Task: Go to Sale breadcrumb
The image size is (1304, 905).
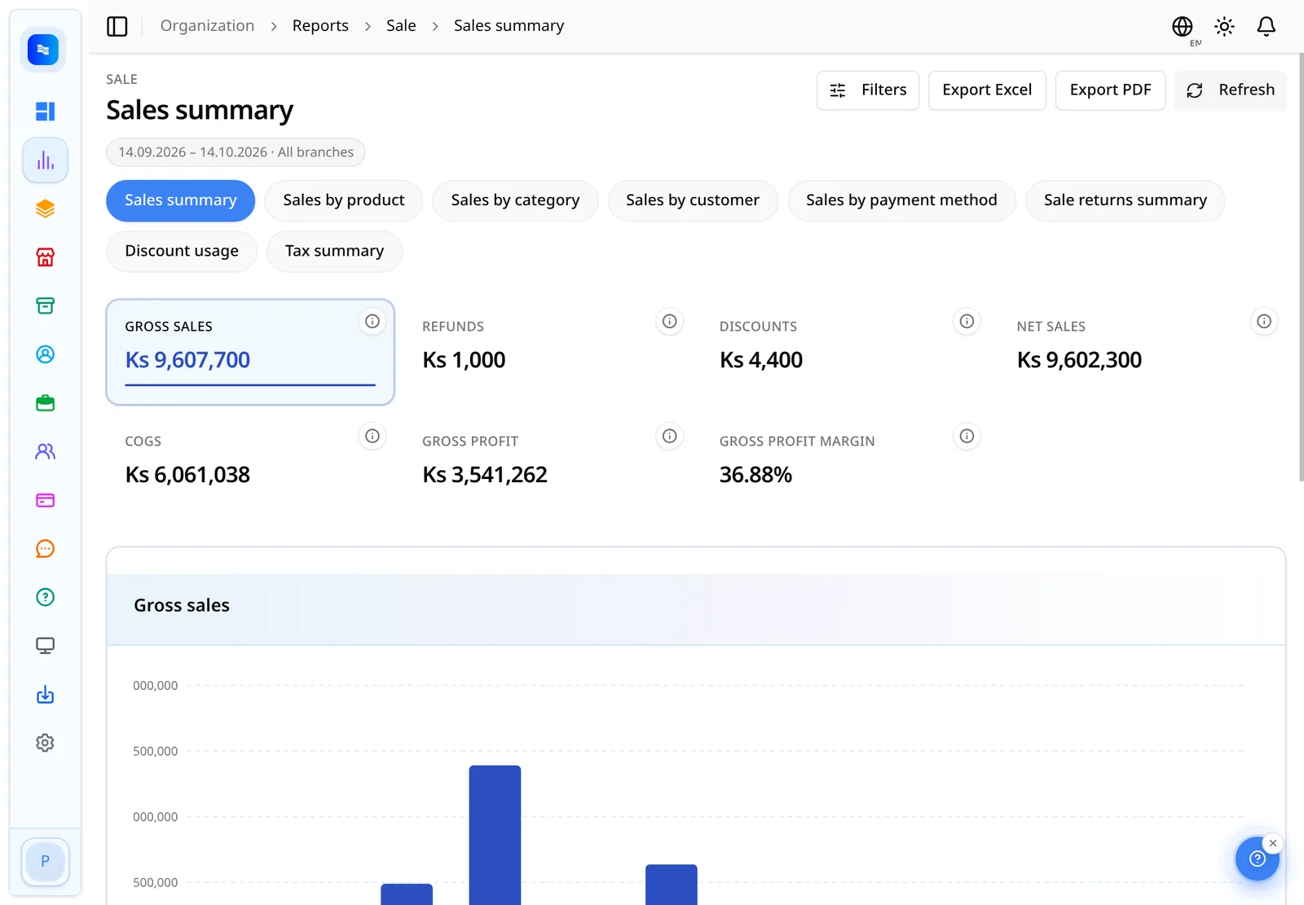Action: (401, 26)
